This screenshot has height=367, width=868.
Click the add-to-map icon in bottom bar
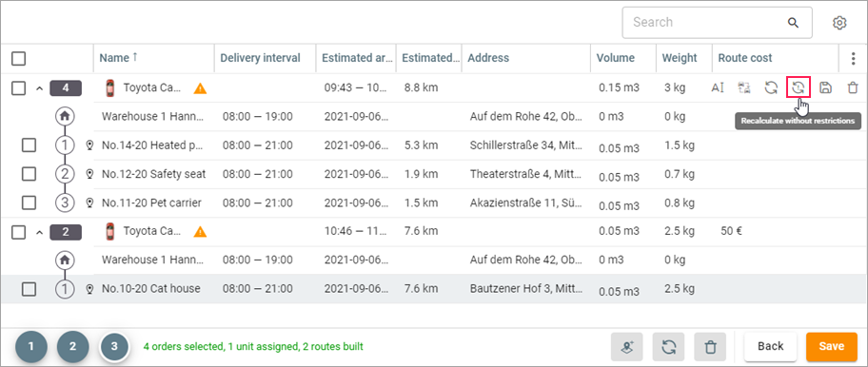[626, 347]
